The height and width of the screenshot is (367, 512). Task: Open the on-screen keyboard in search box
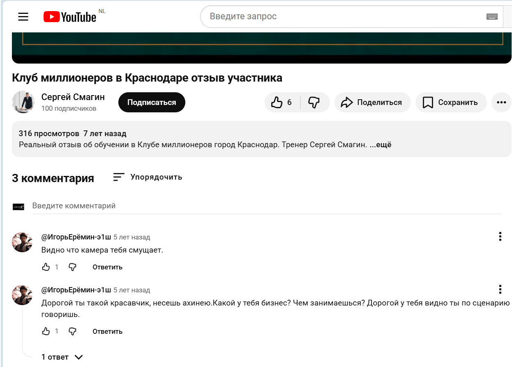pyautogui.click(x=491, y=17)
